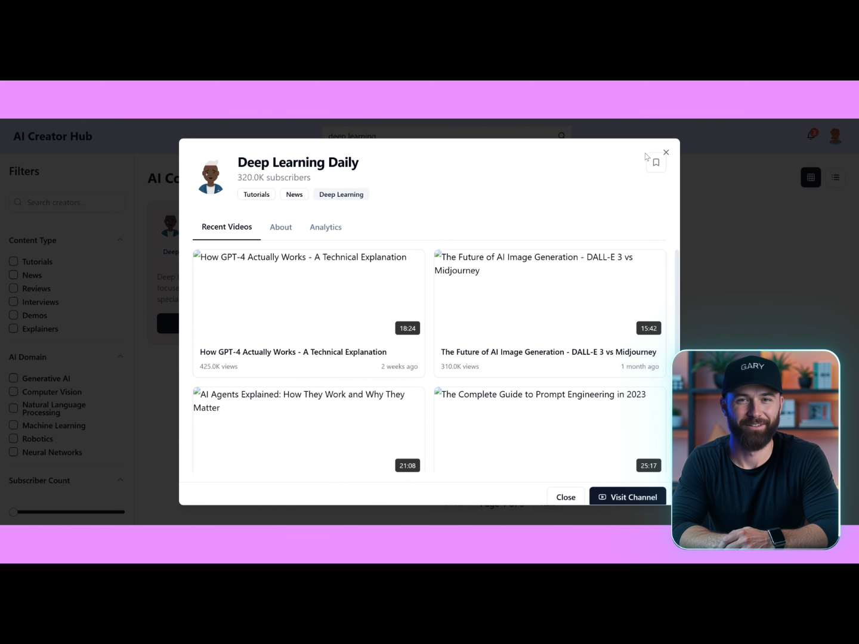Check the Demos filter checkbox
859x644 pixels.
[x=13, y=315]
